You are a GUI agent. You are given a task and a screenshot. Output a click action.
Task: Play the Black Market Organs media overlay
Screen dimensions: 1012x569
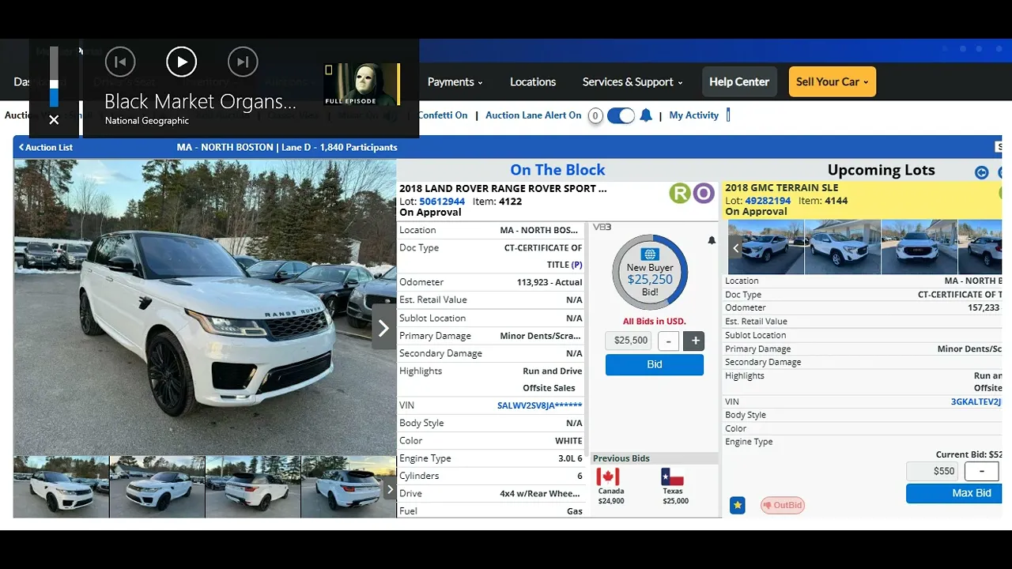click(182, 62)
